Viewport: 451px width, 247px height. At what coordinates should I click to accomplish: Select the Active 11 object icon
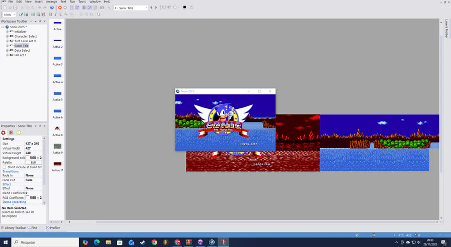pyautogui.click(x=57, y=164)
